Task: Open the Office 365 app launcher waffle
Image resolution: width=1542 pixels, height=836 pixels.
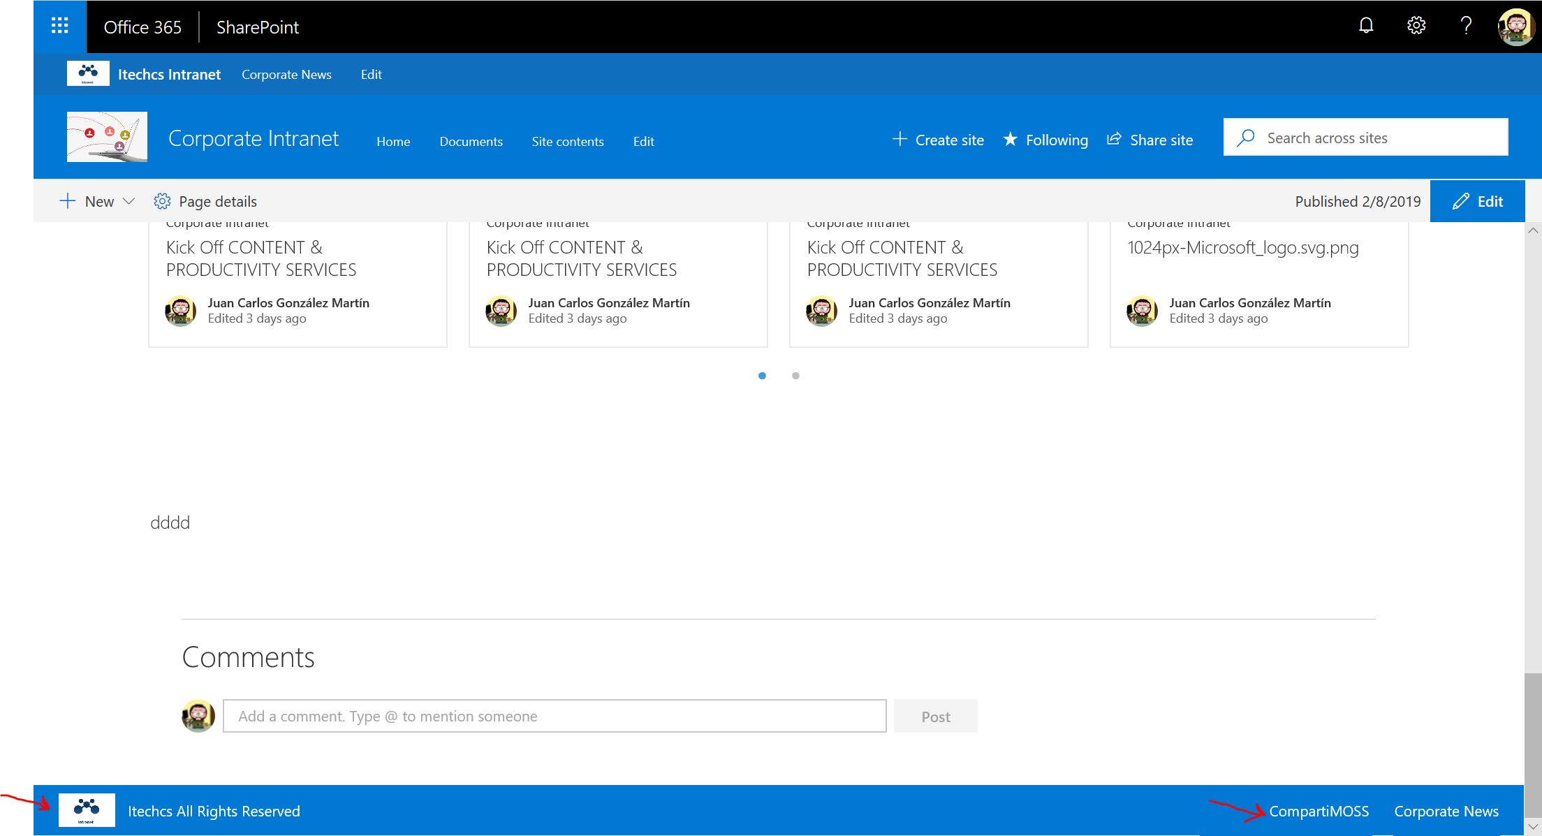Action: click(60, 27)
